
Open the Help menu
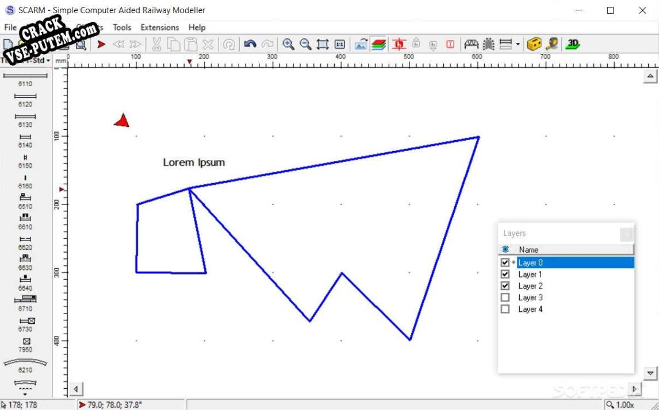coord(197,28)
